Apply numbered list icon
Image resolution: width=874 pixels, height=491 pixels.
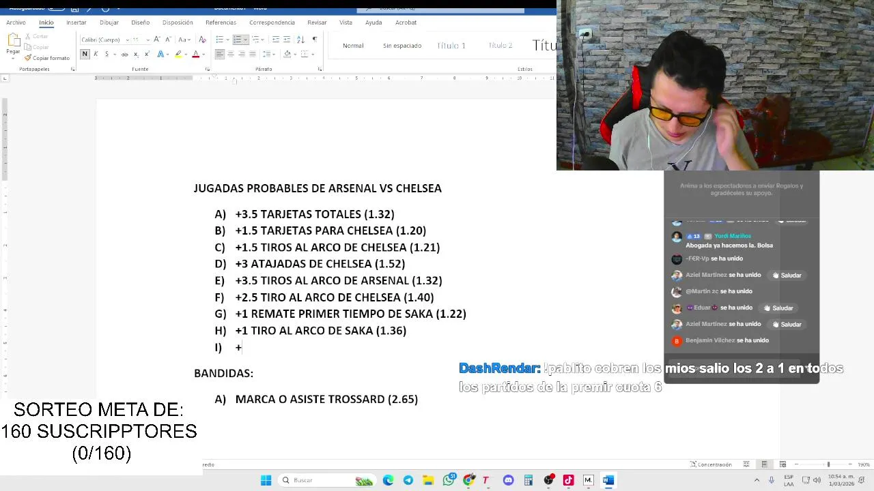238,39
